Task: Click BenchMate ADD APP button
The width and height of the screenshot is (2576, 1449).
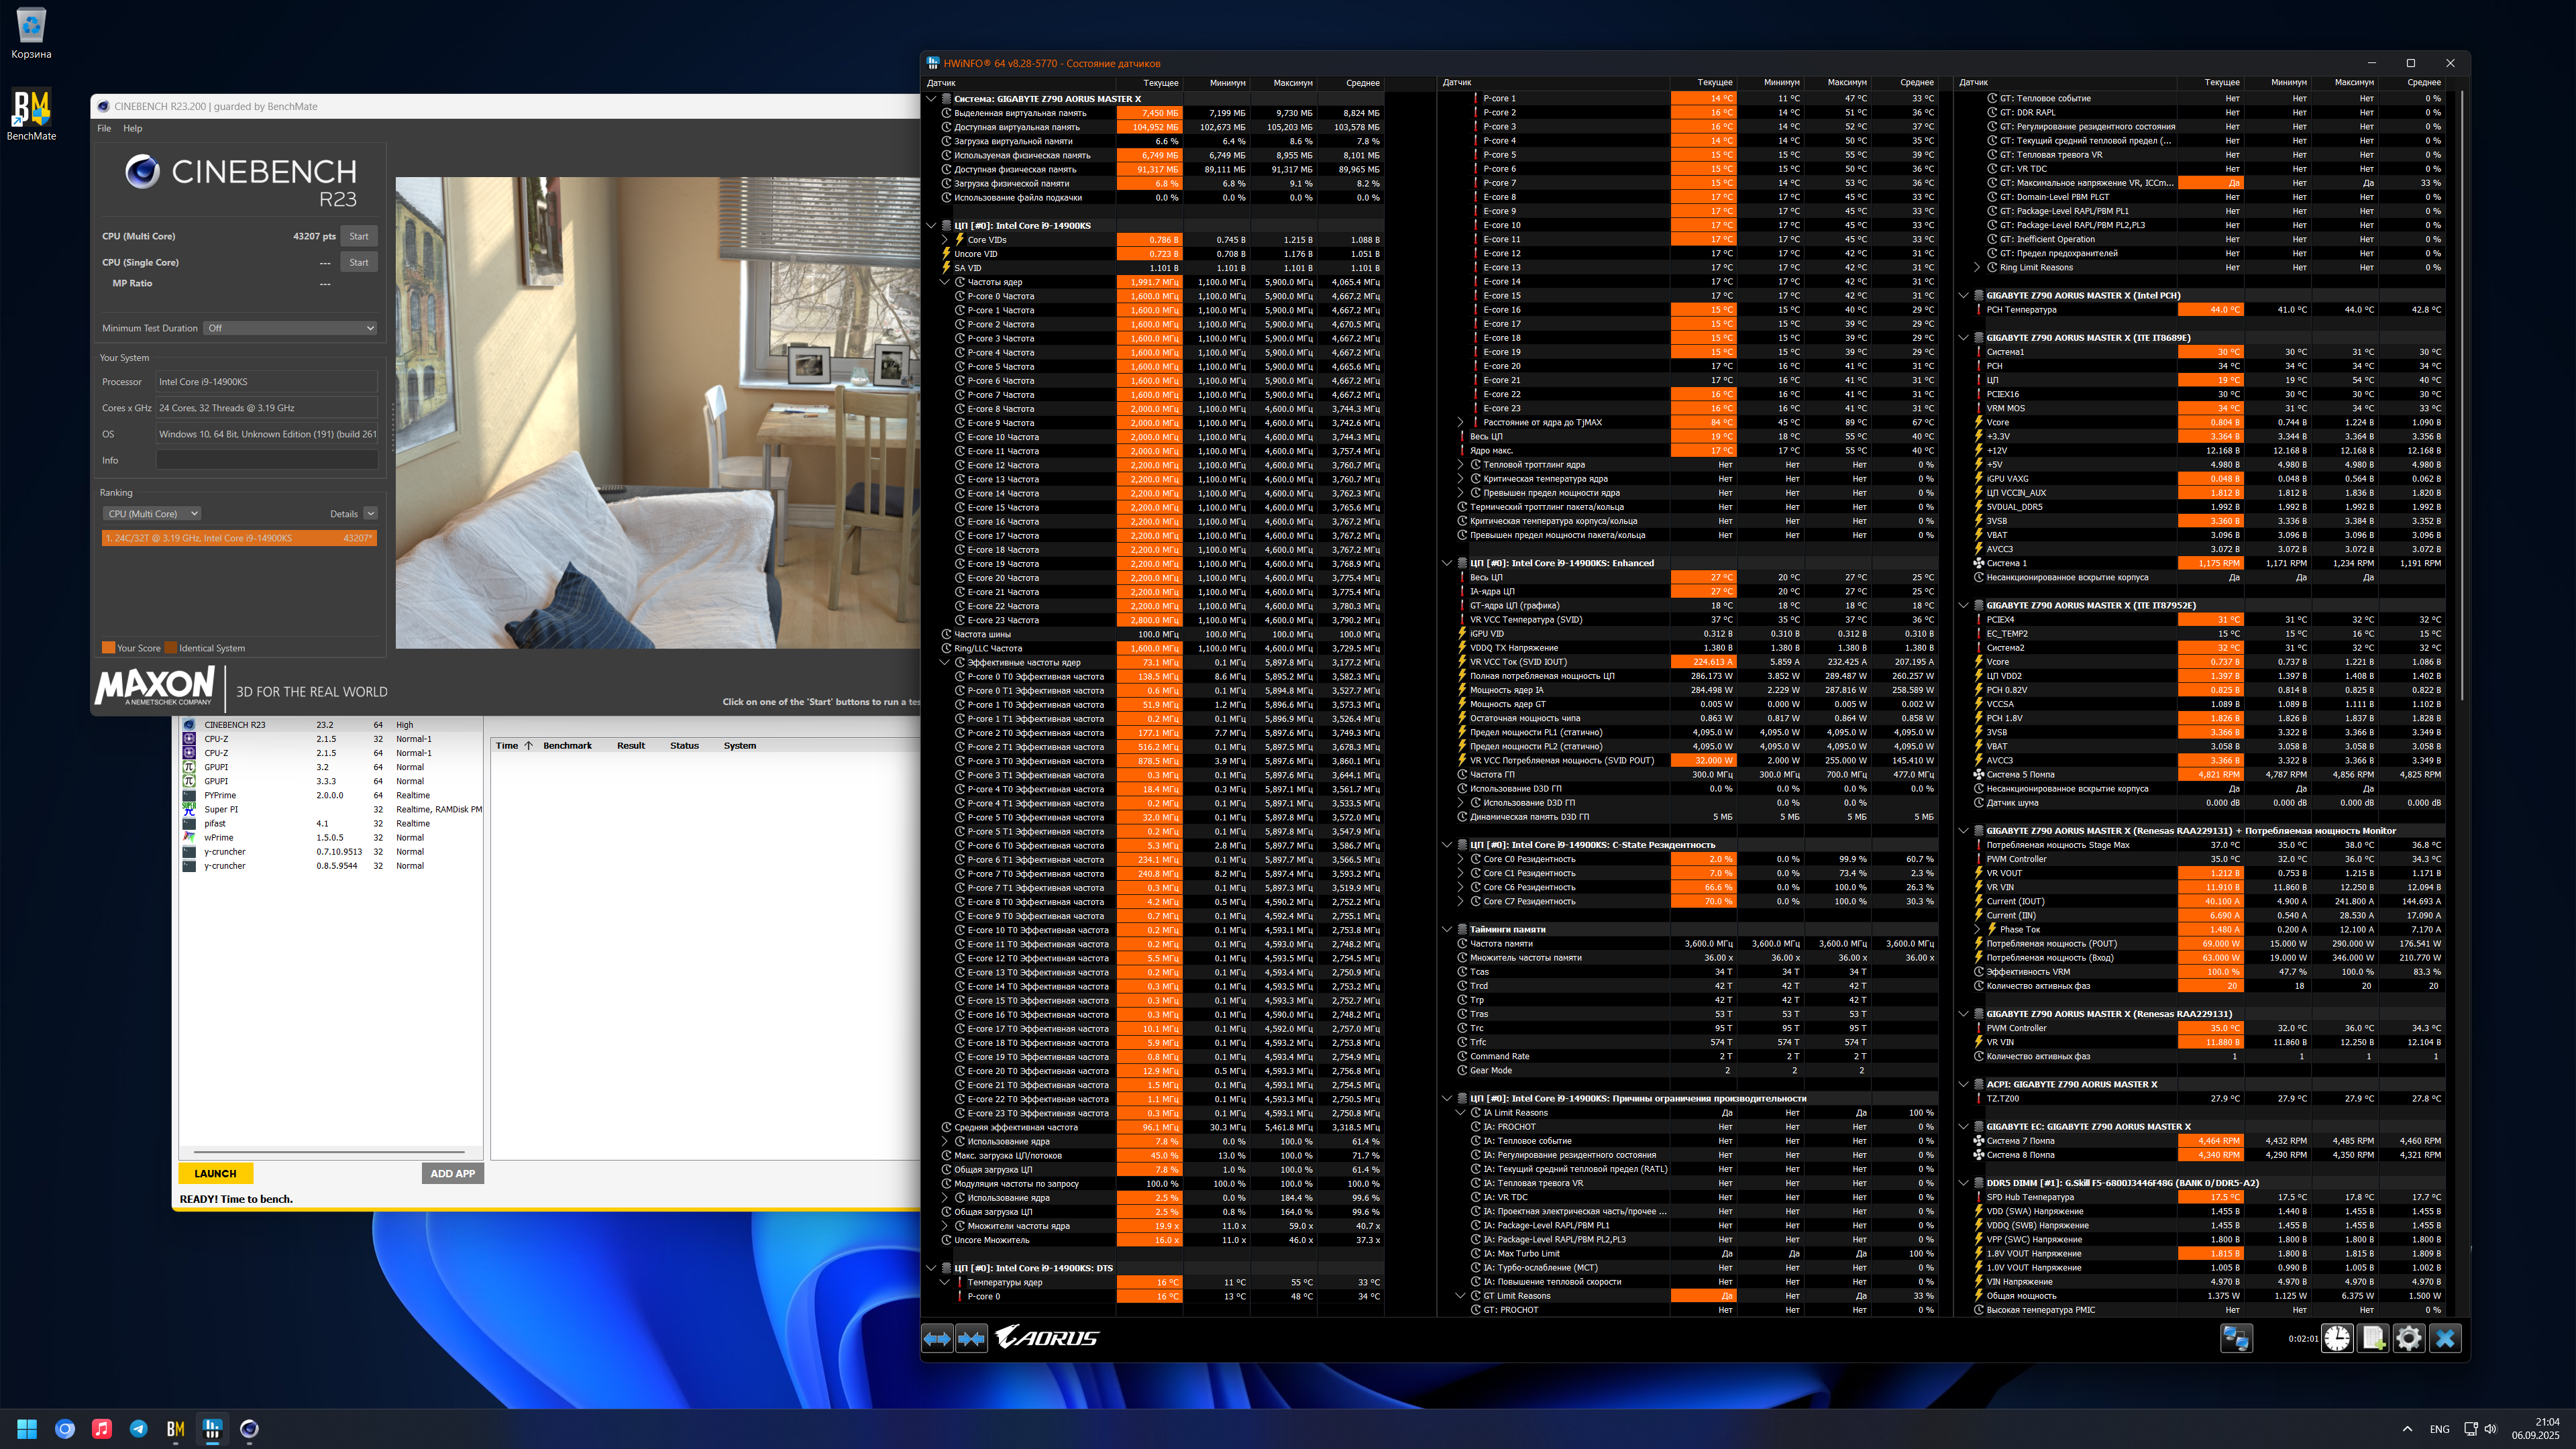Action: [x=453, y=1174]
